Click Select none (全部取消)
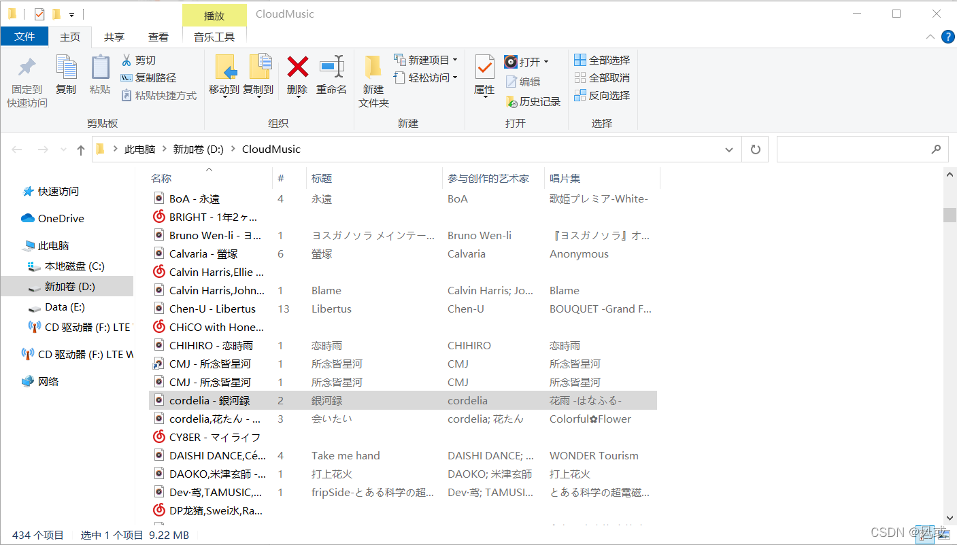Image resolution: width=957 pixels, height=545 pixels. (602, 77)
